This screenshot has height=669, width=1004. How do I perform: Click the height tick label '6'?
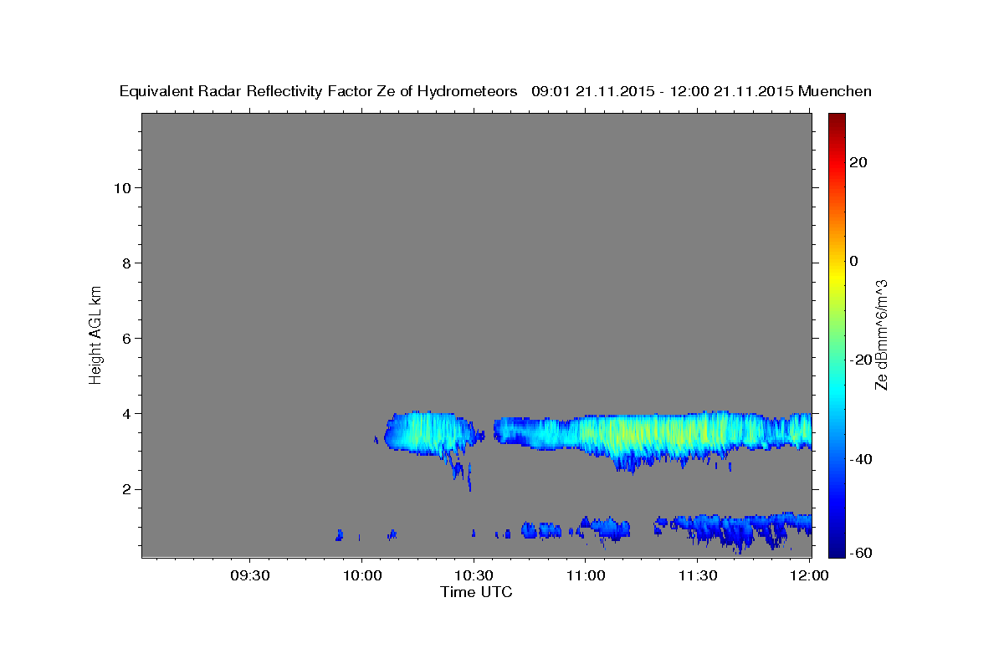[x=125, y=338]
